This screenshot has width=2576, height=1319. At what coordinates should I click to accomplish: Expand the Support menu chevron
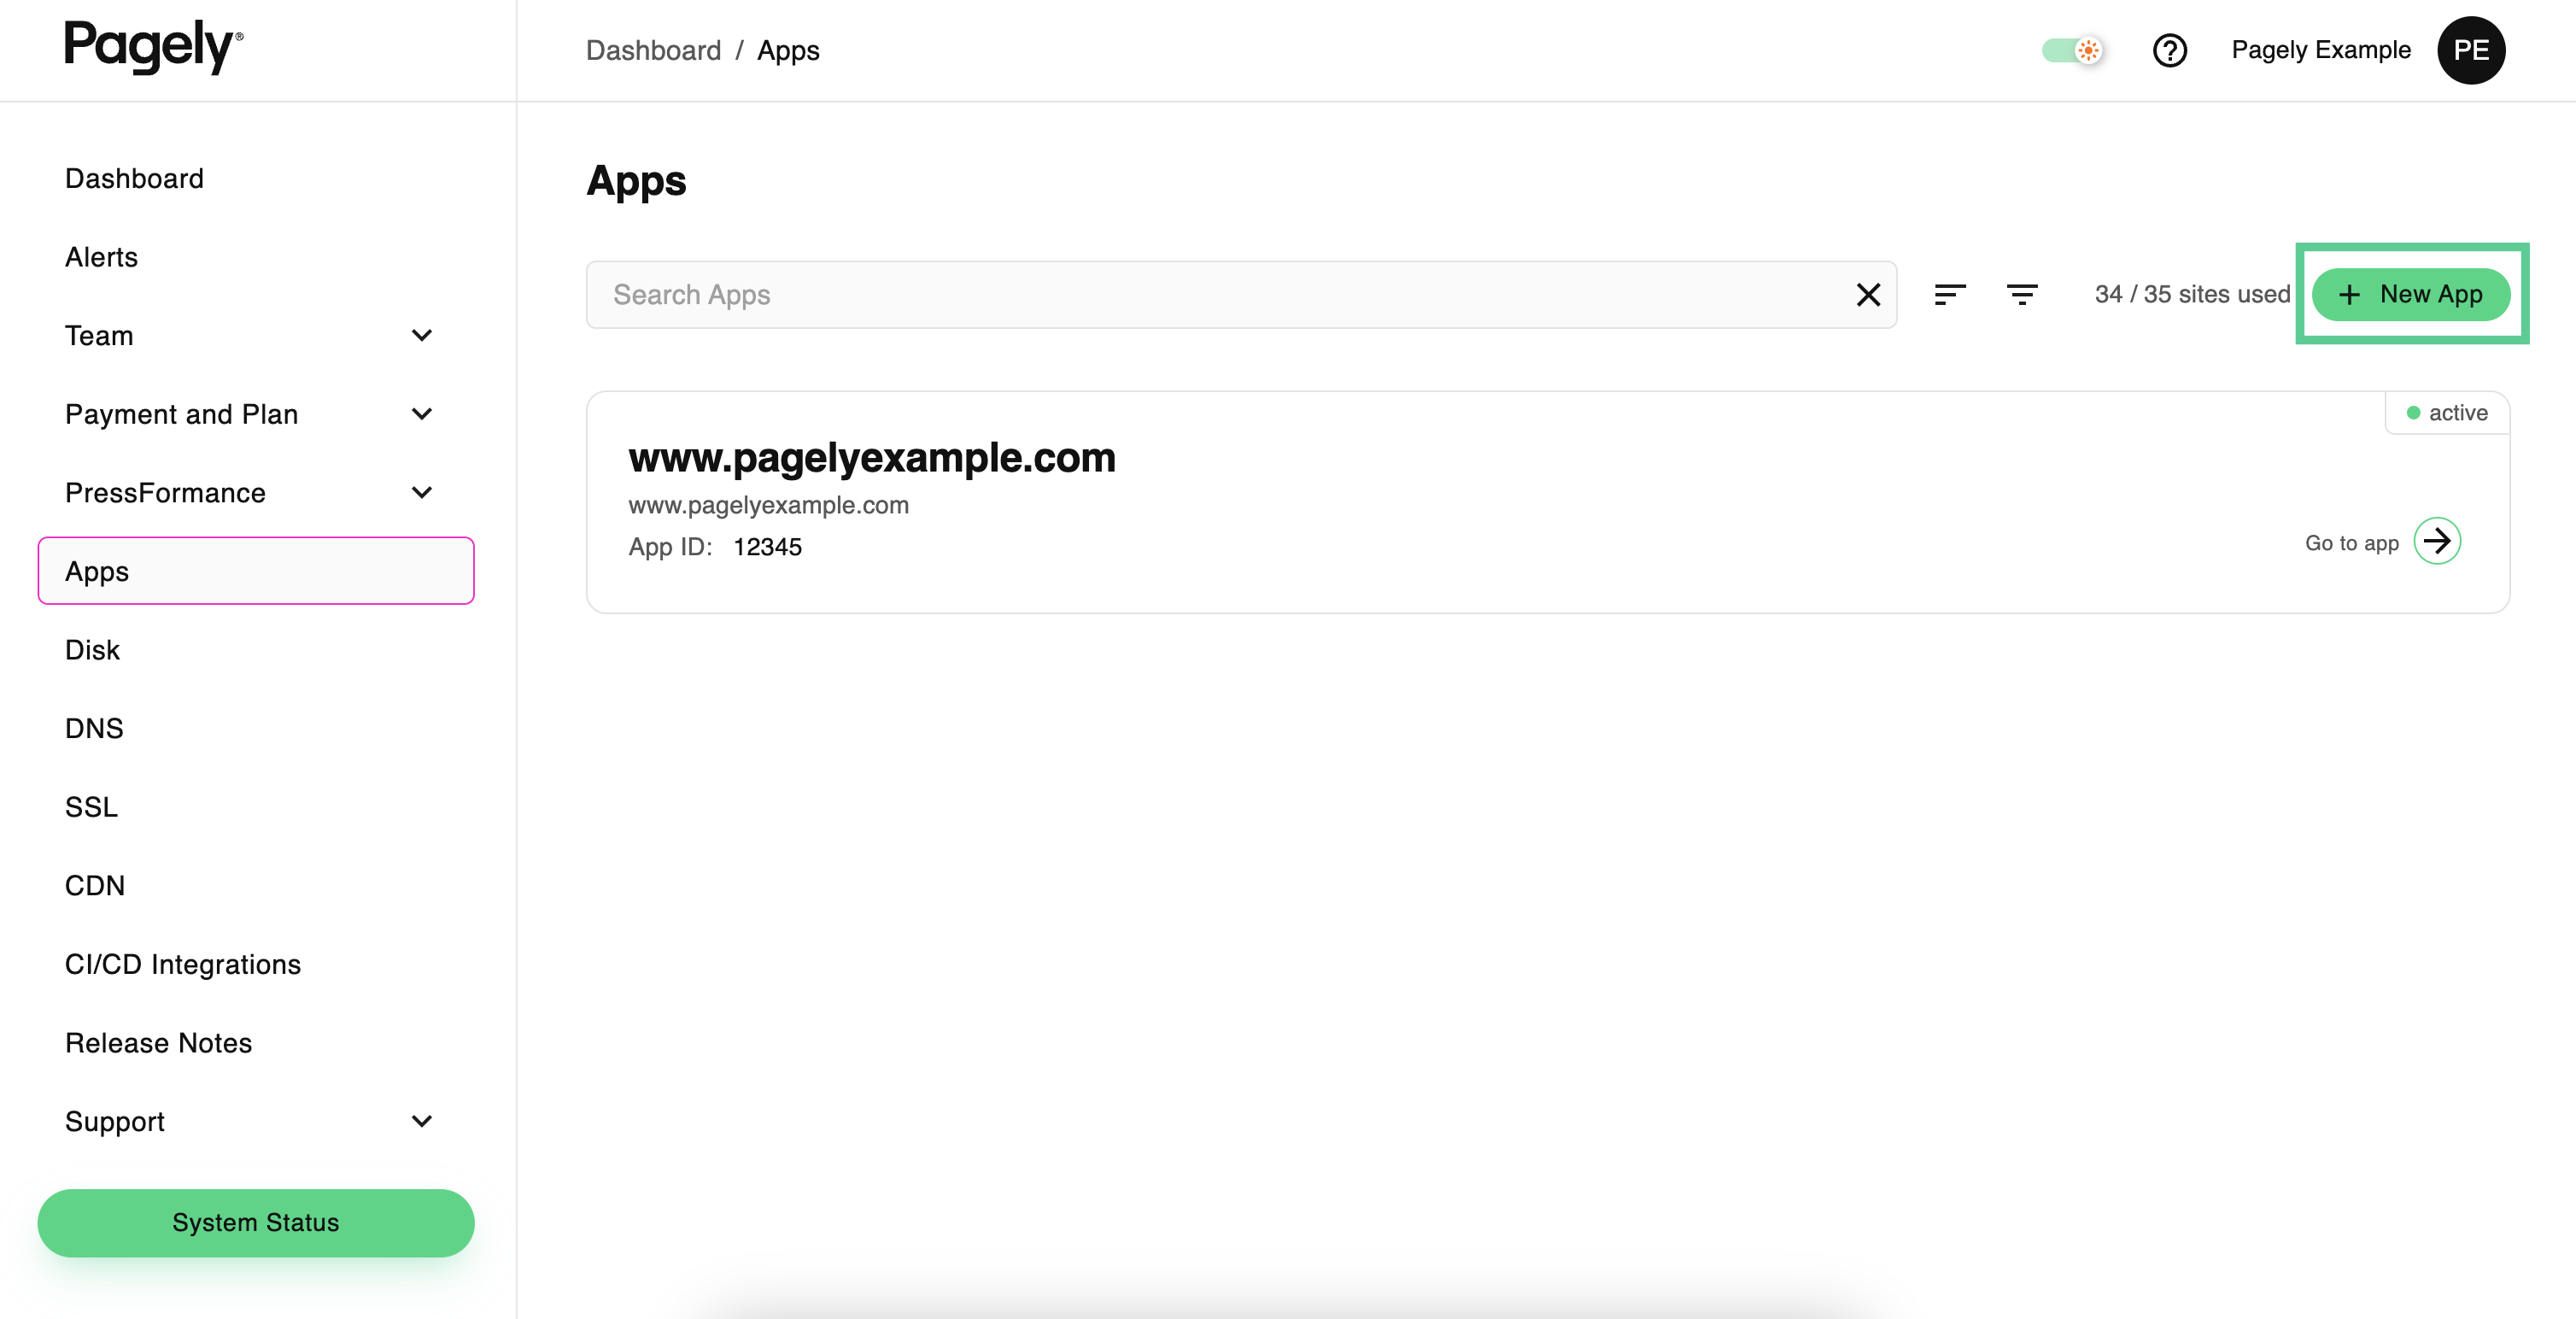tap(422, 1121)
